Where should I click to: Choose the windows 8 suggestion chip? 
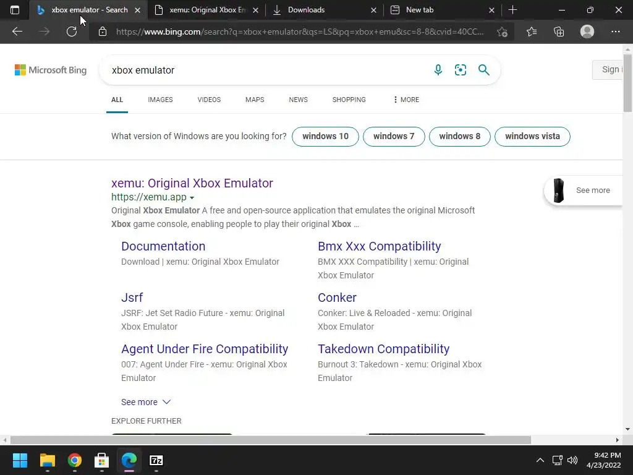(460, 136)
